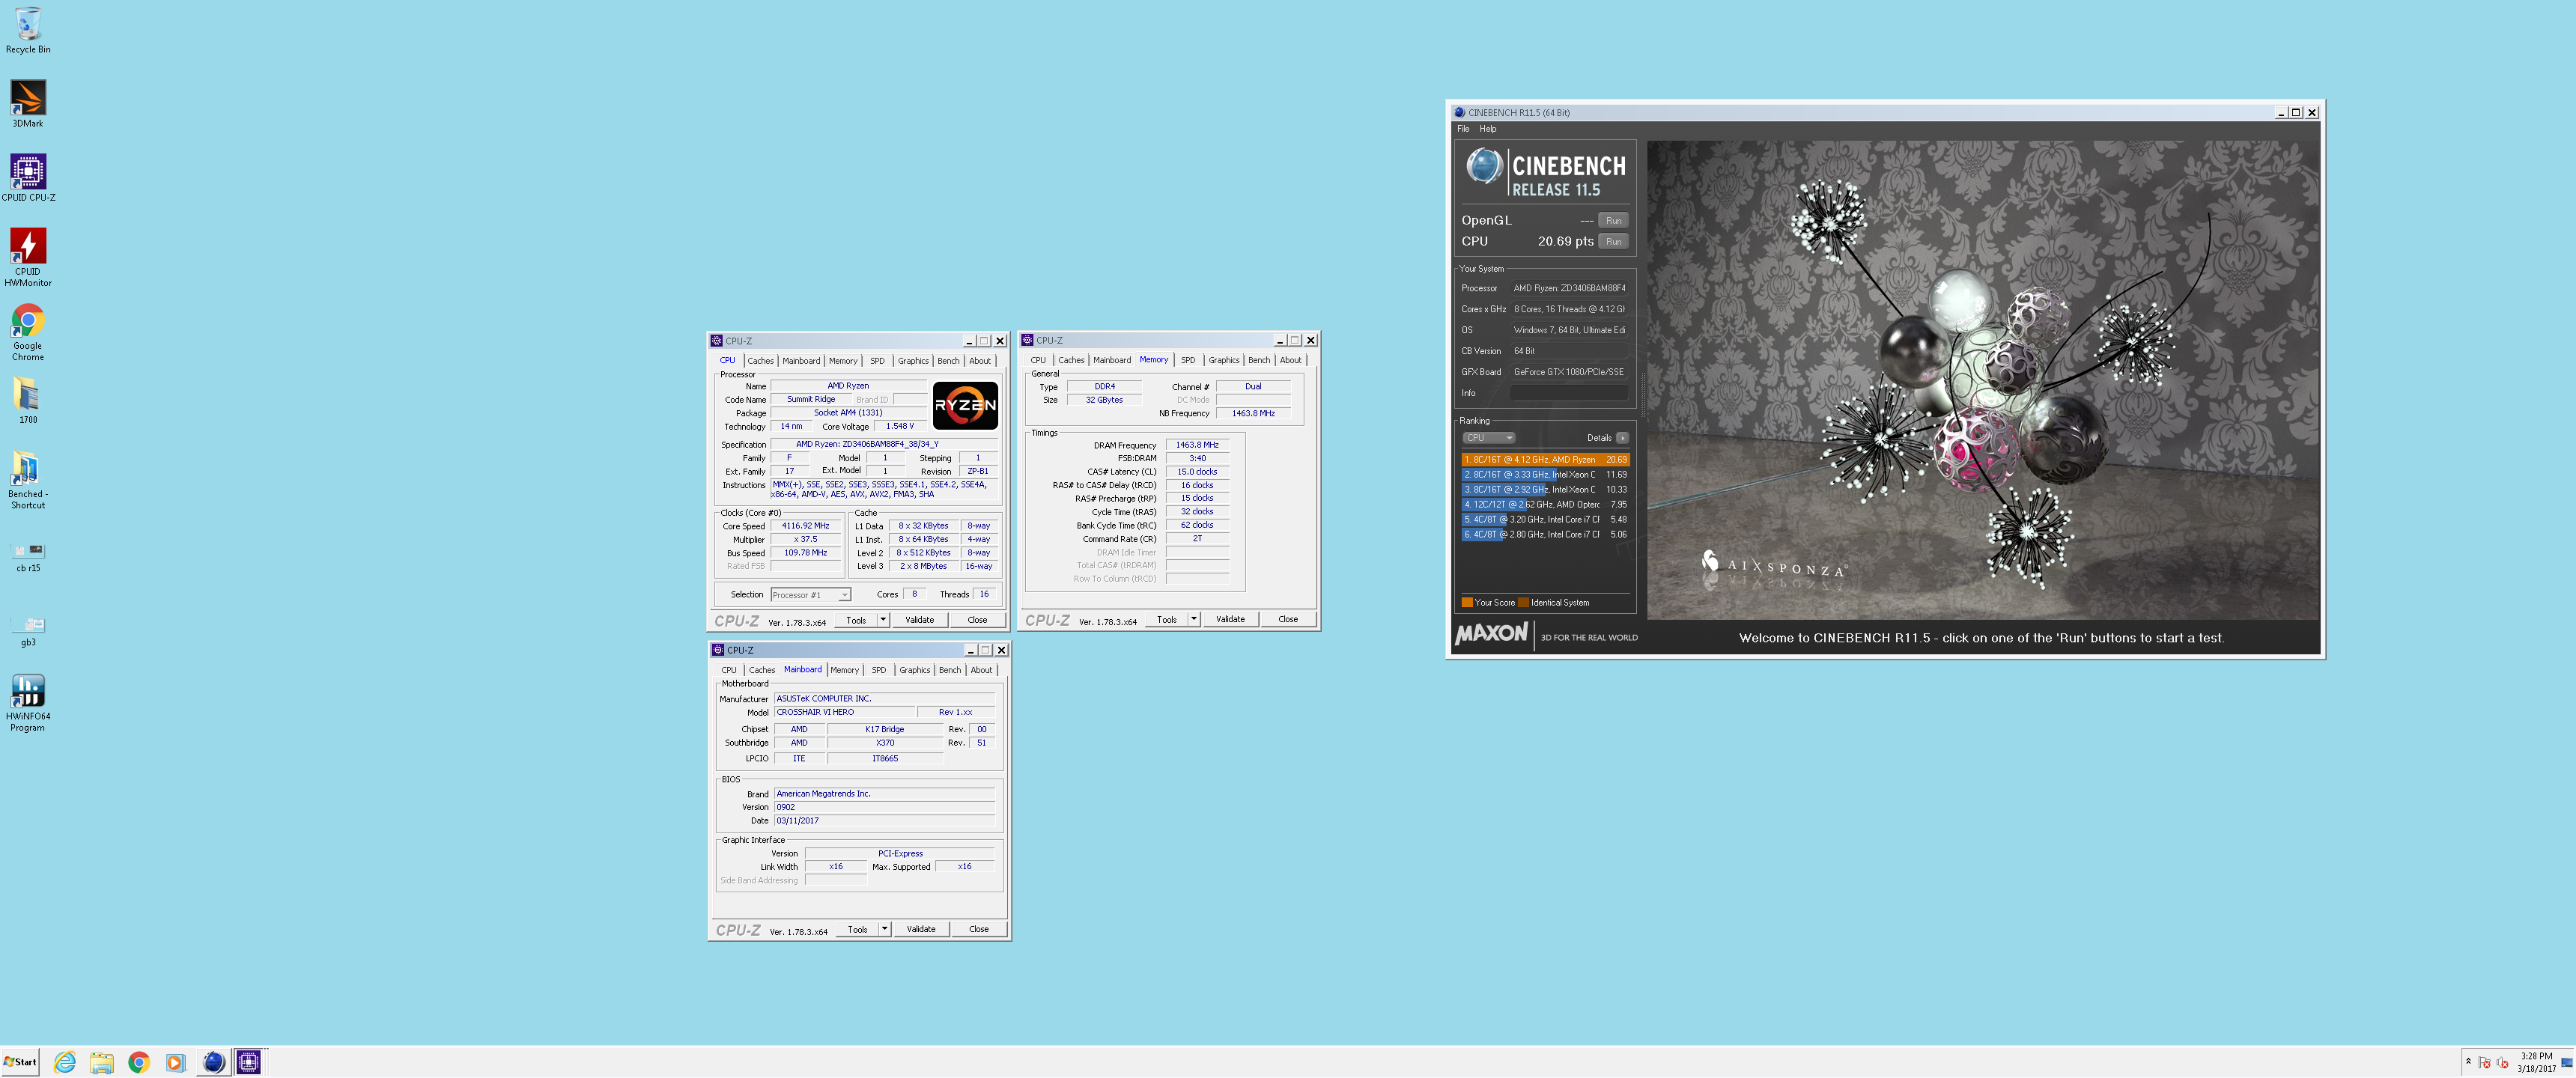
Task: Open Windows Media Player from taskbar
Action: pos(176,1062)
